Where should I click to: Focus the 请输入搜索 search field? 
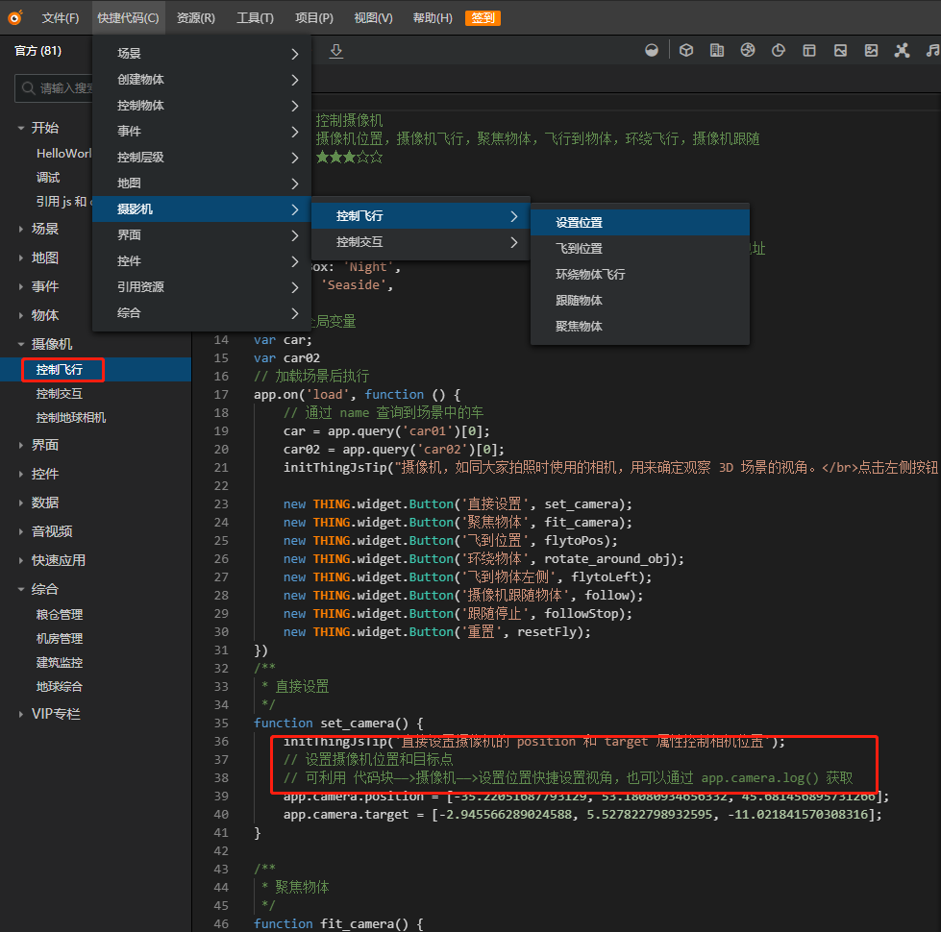point(54,88)
